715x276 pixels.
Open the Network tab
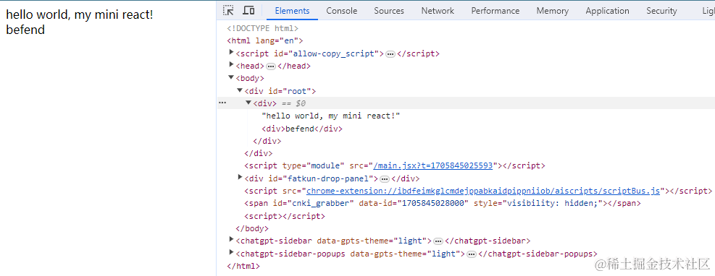pyautogui.click(x=438, y=10)
